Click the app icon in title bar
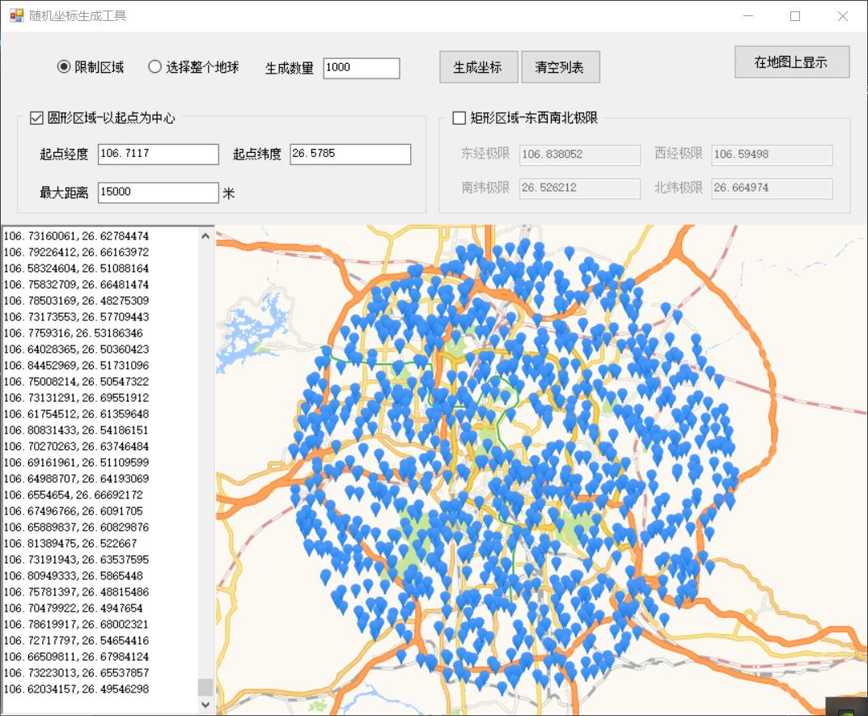 coord(16,16)
